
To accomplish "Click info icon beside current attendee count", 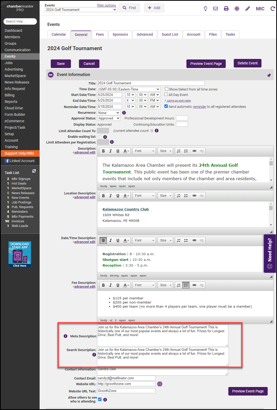I will [x=157, y=131].
